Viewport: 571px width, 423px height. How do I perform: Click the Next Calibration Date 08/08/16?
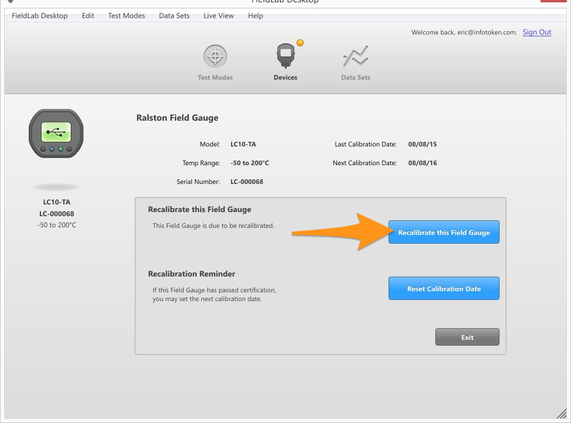[422, 163]
